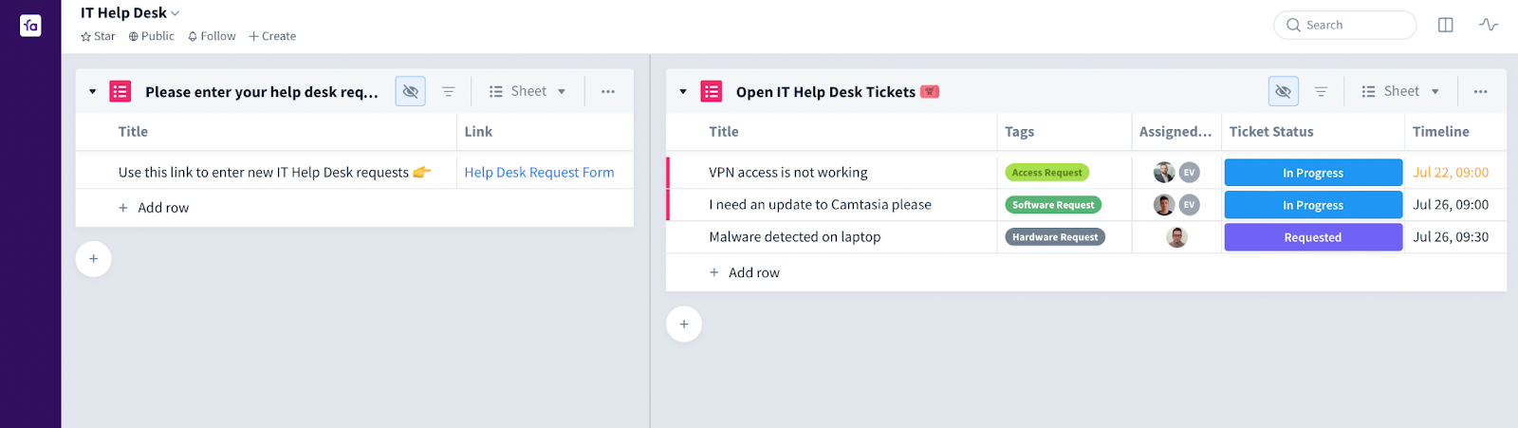Image resolution: width=1518 pixels, height=428 pixels.
Task: Open filter options for Open IT Help Desk Tickets
Action: coord(1321,91)
